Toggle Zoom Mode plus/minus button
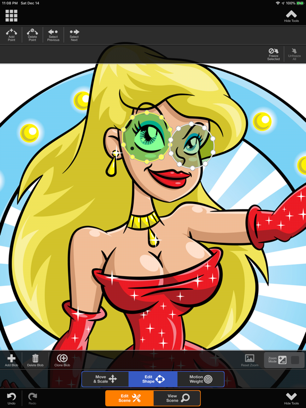 [x=282, y=360]
